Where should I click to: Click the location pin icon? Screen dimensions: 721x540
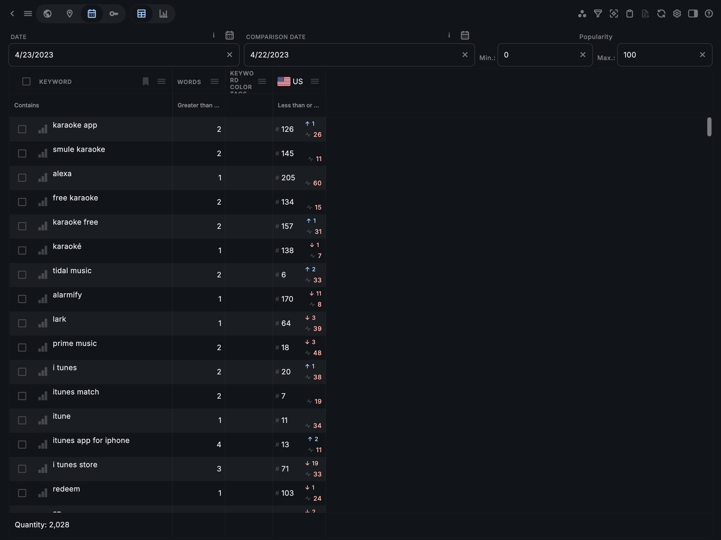coord(69,14)
